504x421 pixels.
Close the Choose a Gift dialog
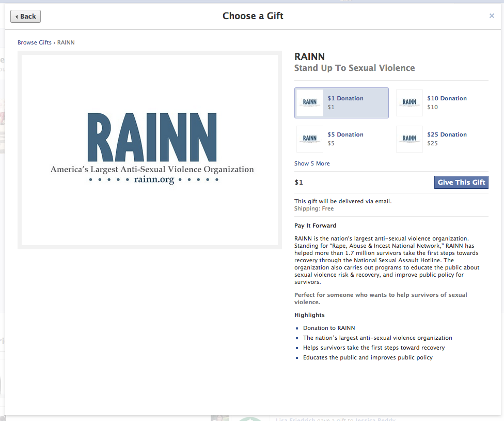[492, 16]
